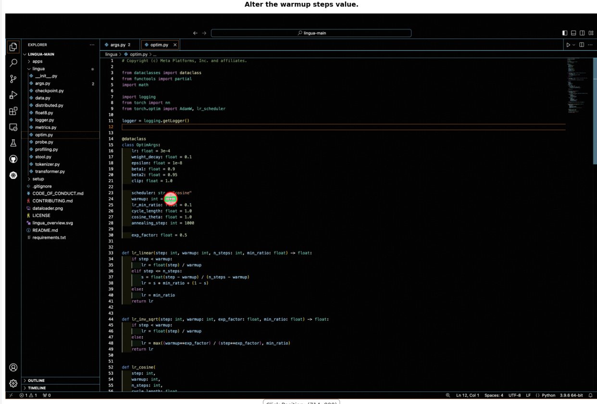Click the UTF-8 encoding in status bar
Image resolution: width=597 pixels, height=404 pixels.
(x=514, y=395)
